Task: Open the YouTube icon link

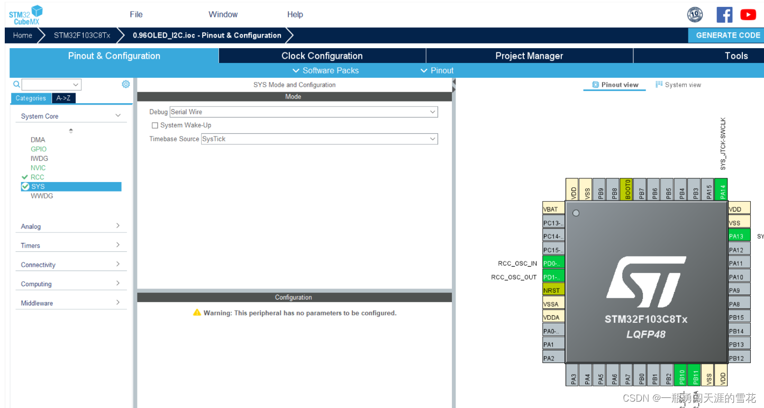Action: 748,15
